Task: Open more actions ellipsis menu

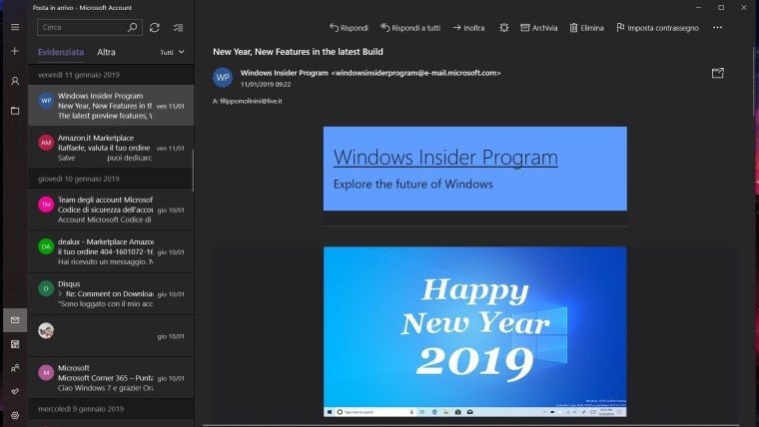Action: [x=717, y=28]
